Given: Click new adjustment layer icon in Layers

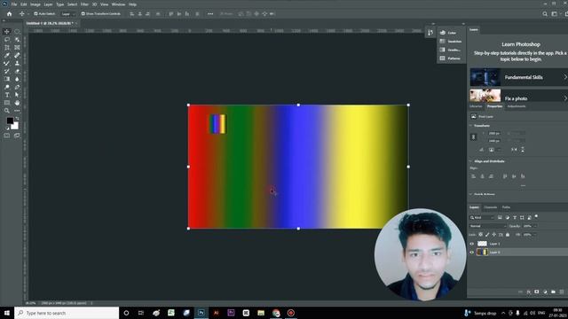Looking at the screenshot, I should (545, 292).
